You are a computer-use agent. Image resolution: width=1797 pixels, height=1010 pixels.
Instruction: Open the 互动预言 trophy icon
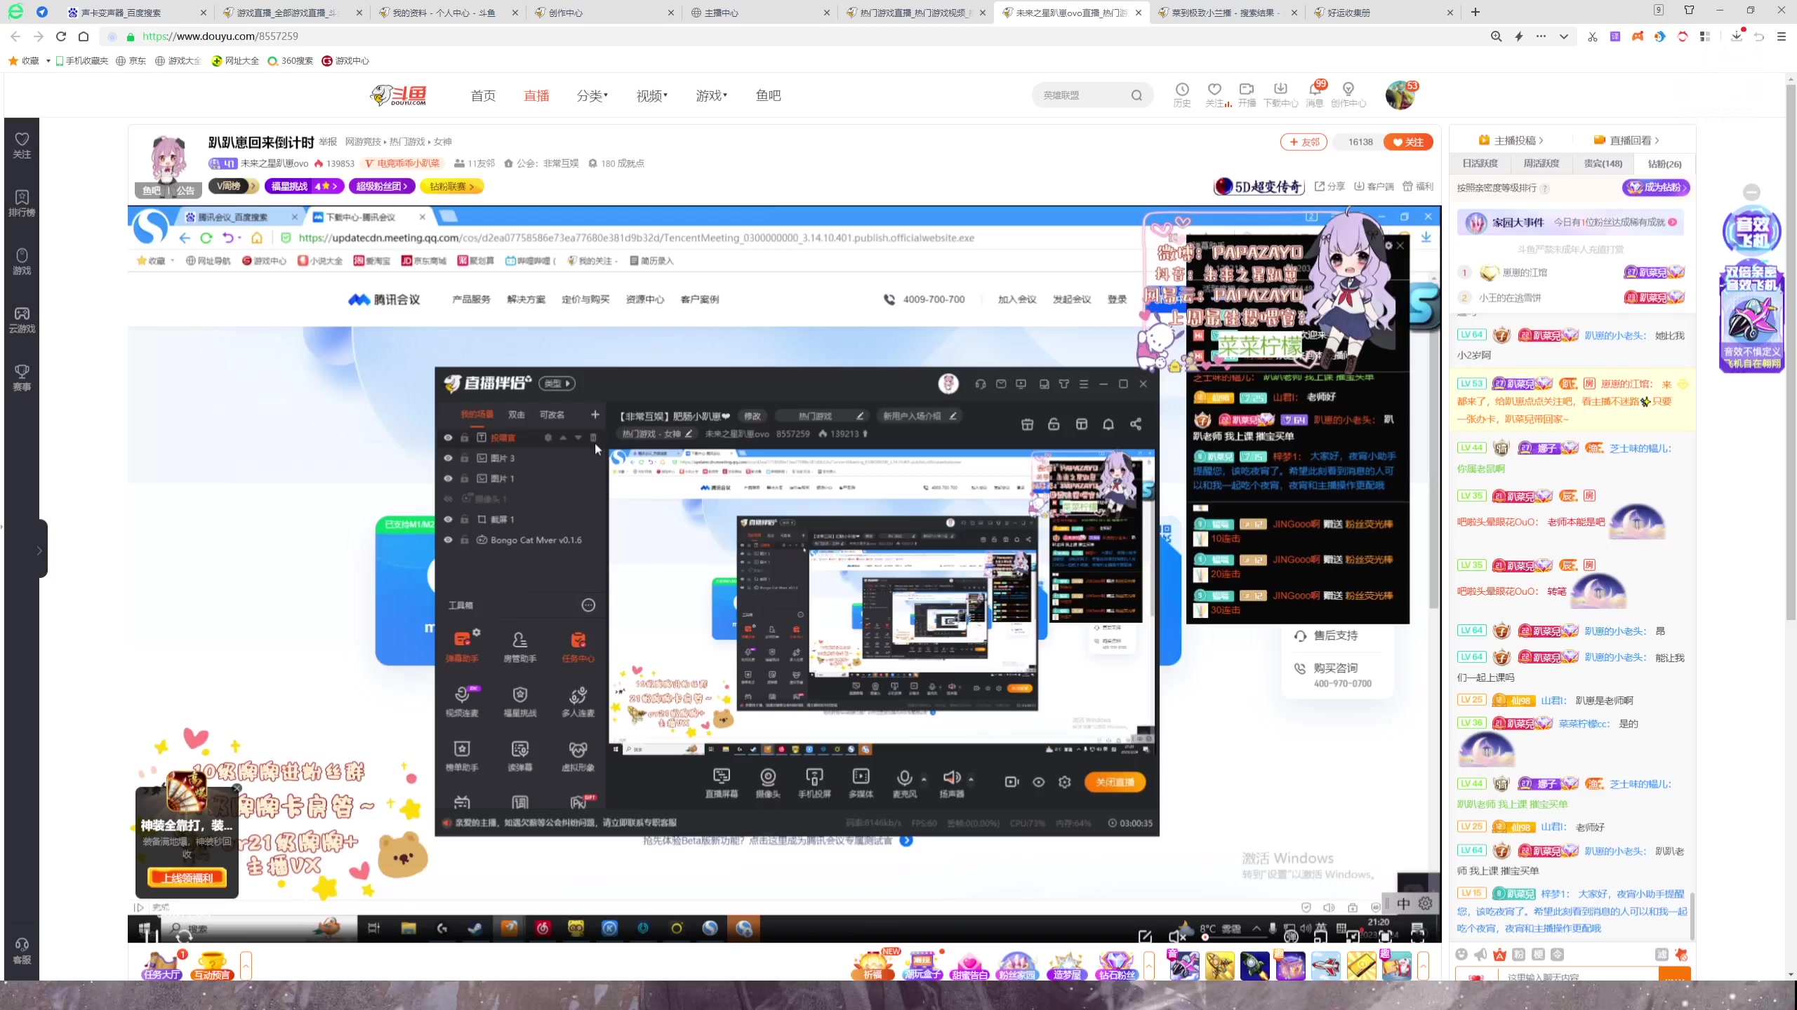[212, 966]
